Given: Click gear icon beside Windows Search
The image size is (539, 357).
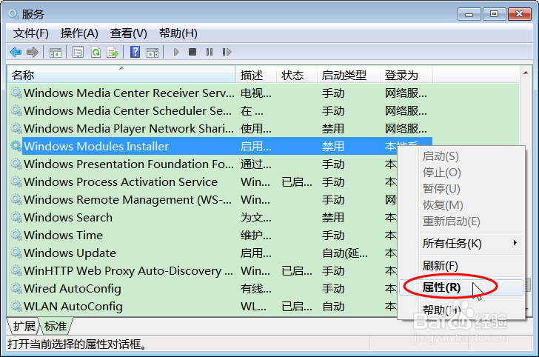Looking at the screenshot, I should point(16,217).
